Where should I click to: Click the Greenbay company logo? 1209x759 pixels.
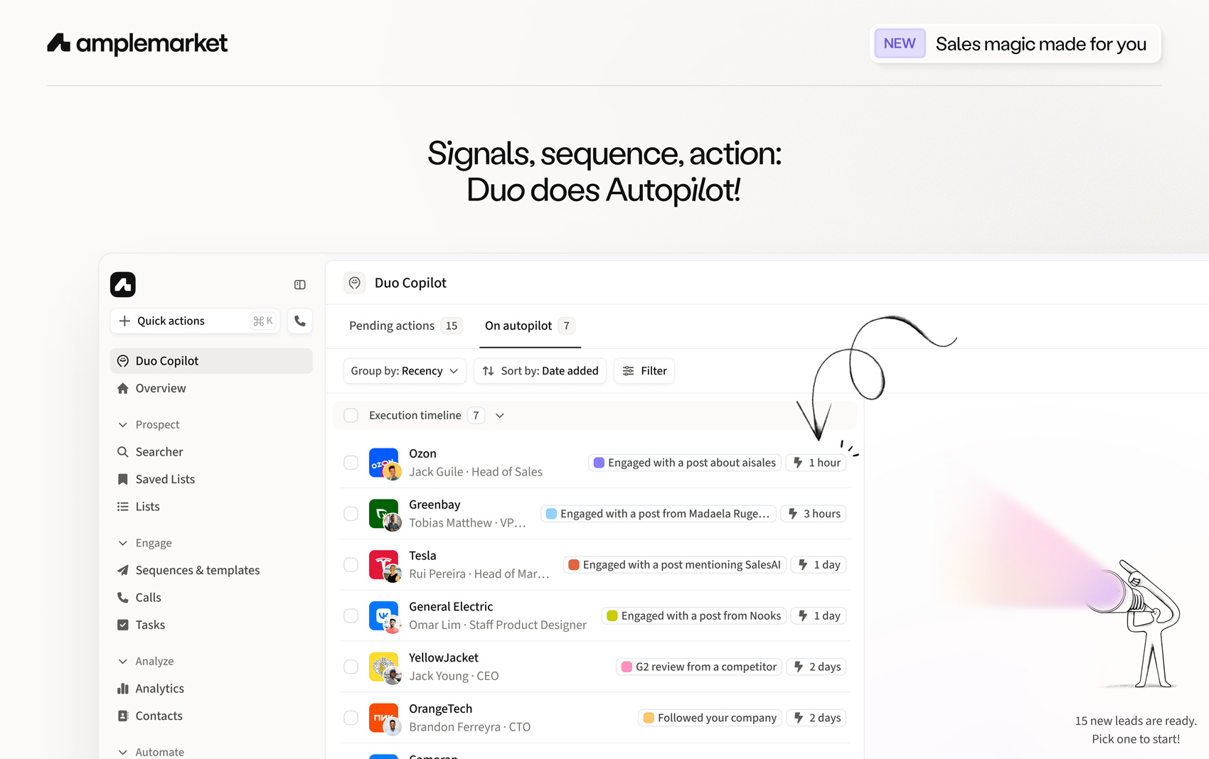pos(384,514)
